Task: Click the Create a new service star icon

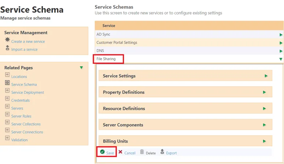Action: click(x=7, y=40)
